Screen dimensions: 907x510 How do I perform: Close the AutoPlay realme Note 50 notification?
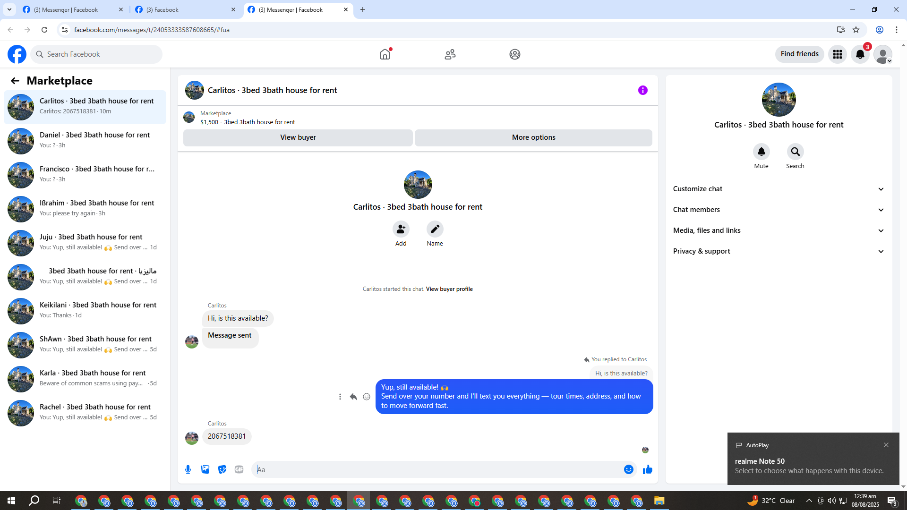(x=886, y=445)
